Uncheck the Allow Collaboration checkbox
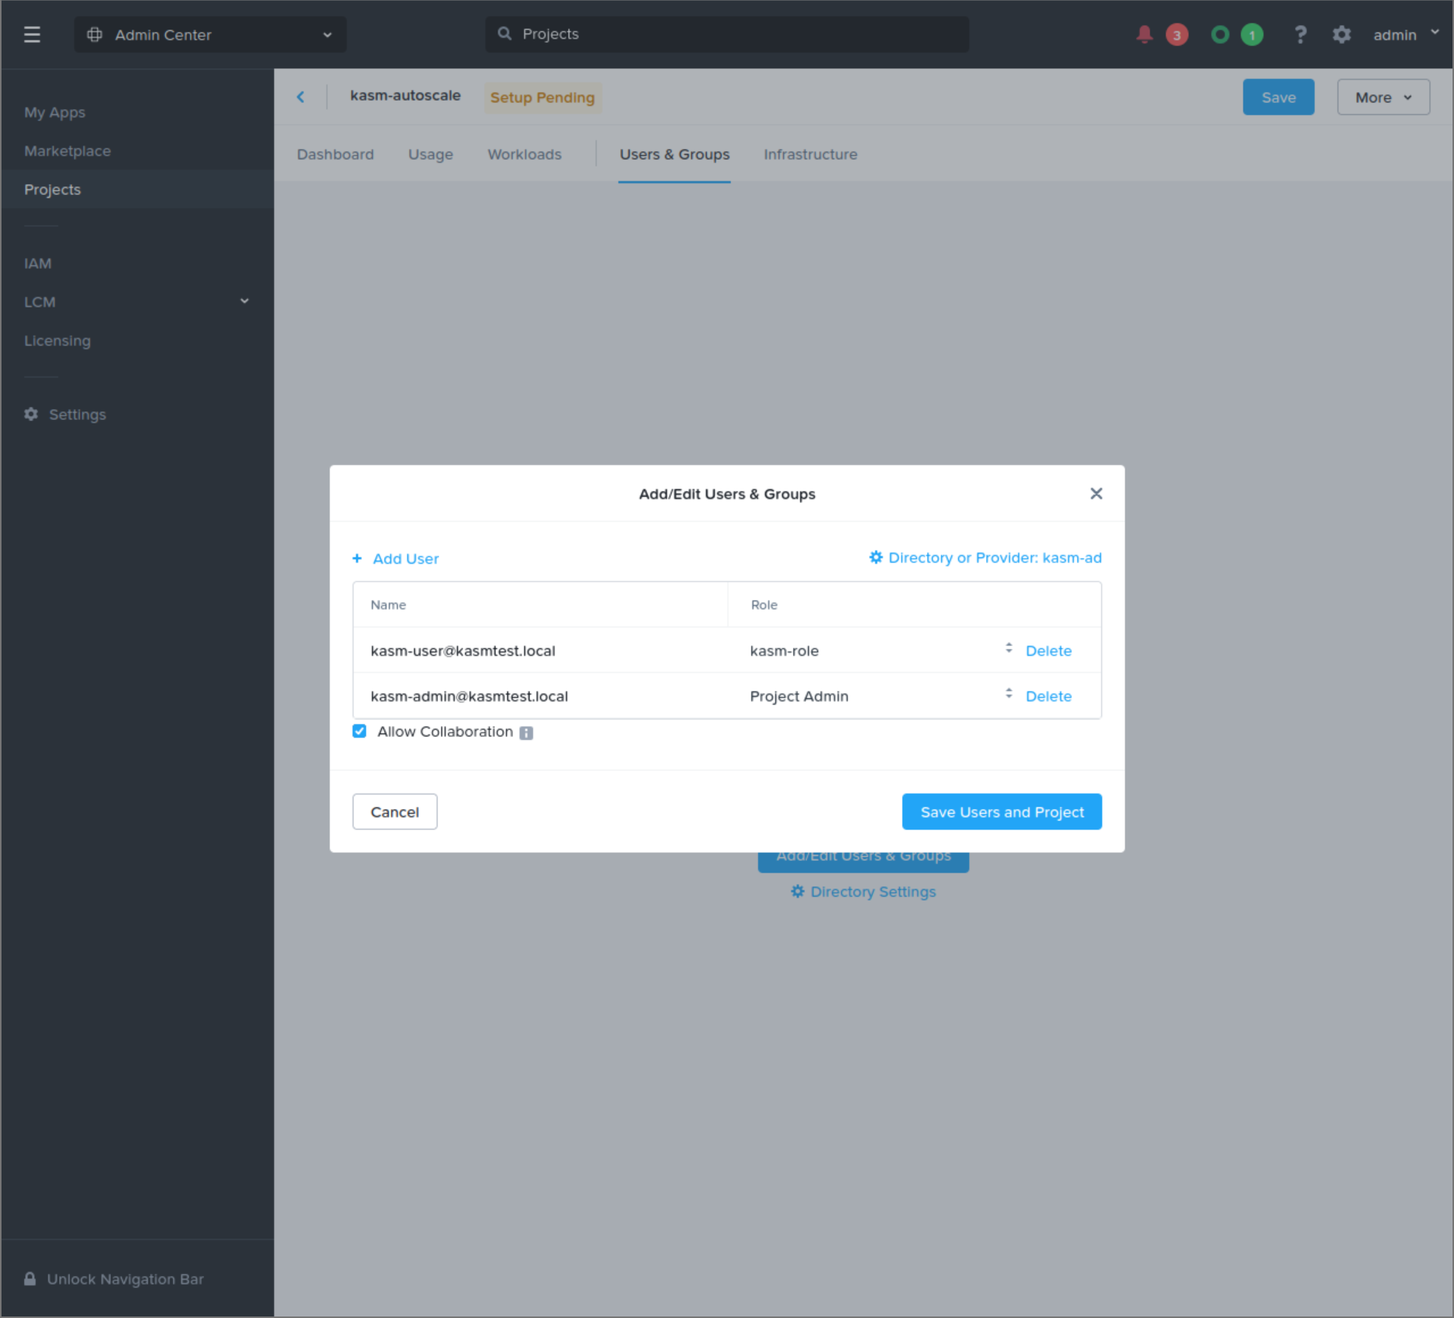The image size is (1454, 1318). (359, 731)
